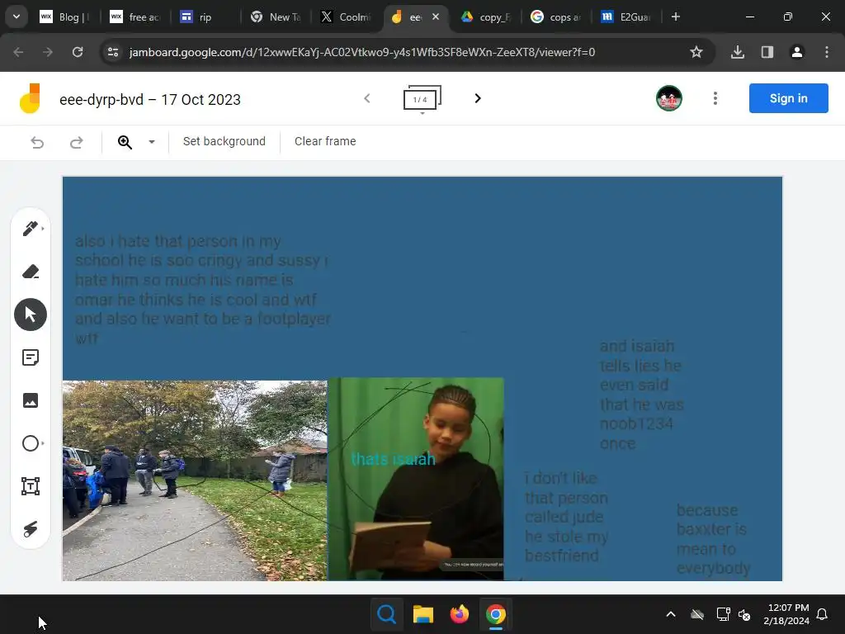The height and width of the screenshot is (634, 845).
Task: Insert an image with Add image tool
Action: tap(31, 400)
